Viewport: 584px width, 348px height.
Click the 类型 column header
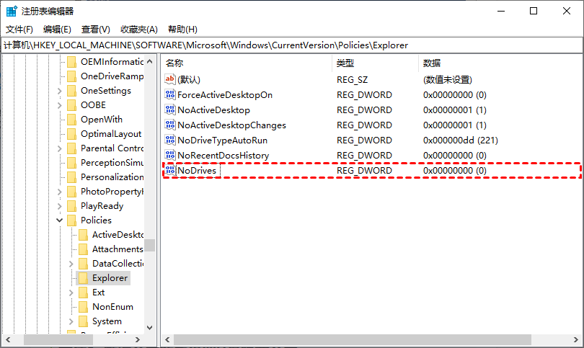(x=375, y=63)
